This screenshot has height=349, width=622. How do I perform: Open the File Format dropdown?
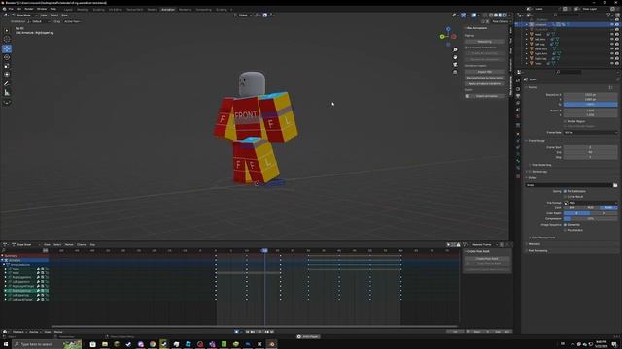pos(591,203)
